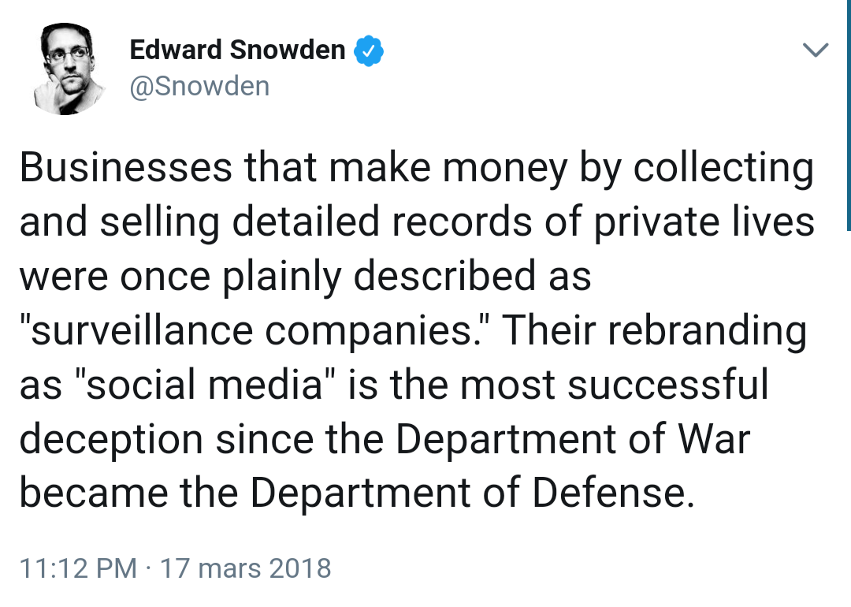Open the Edward Snowden display name link
Viewport: 851px width, 607px height.
pyautogui.click(x=237, y=50)
